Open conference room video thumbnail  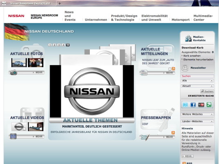coord(36,127)
